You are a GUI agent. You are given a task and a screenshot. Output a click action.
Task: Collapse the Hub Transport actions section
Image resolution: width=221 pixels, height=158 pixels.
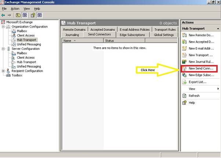click(218, 29)
